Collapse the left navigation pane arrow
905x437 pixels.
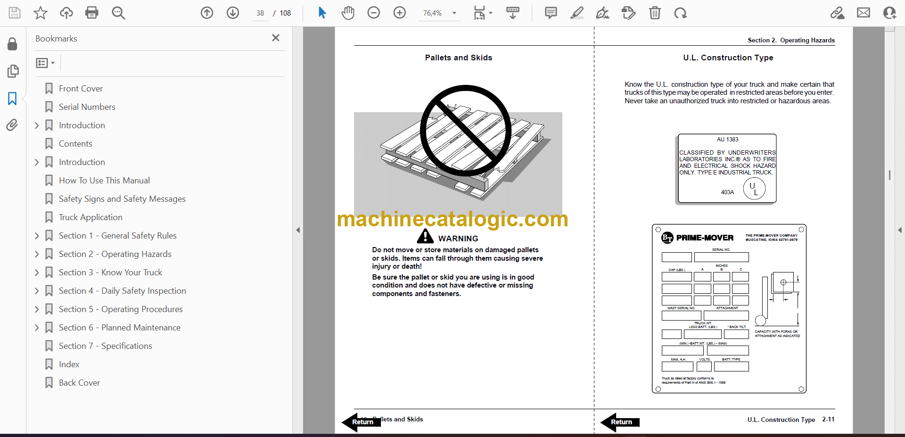298,230
